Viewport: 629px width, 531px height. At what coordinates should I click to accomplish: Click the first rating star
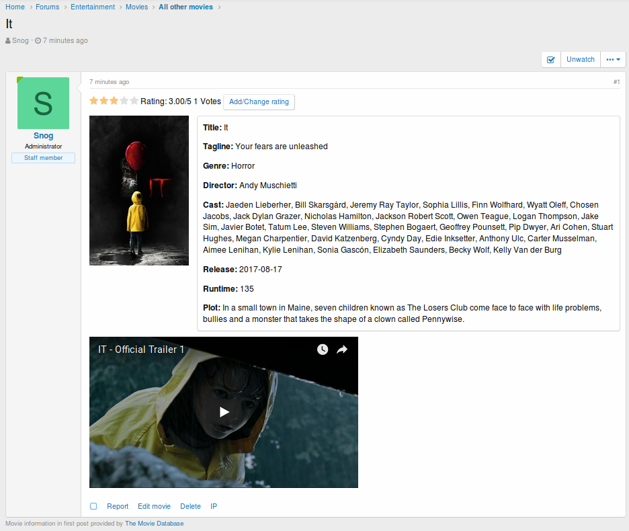(94, 101)
